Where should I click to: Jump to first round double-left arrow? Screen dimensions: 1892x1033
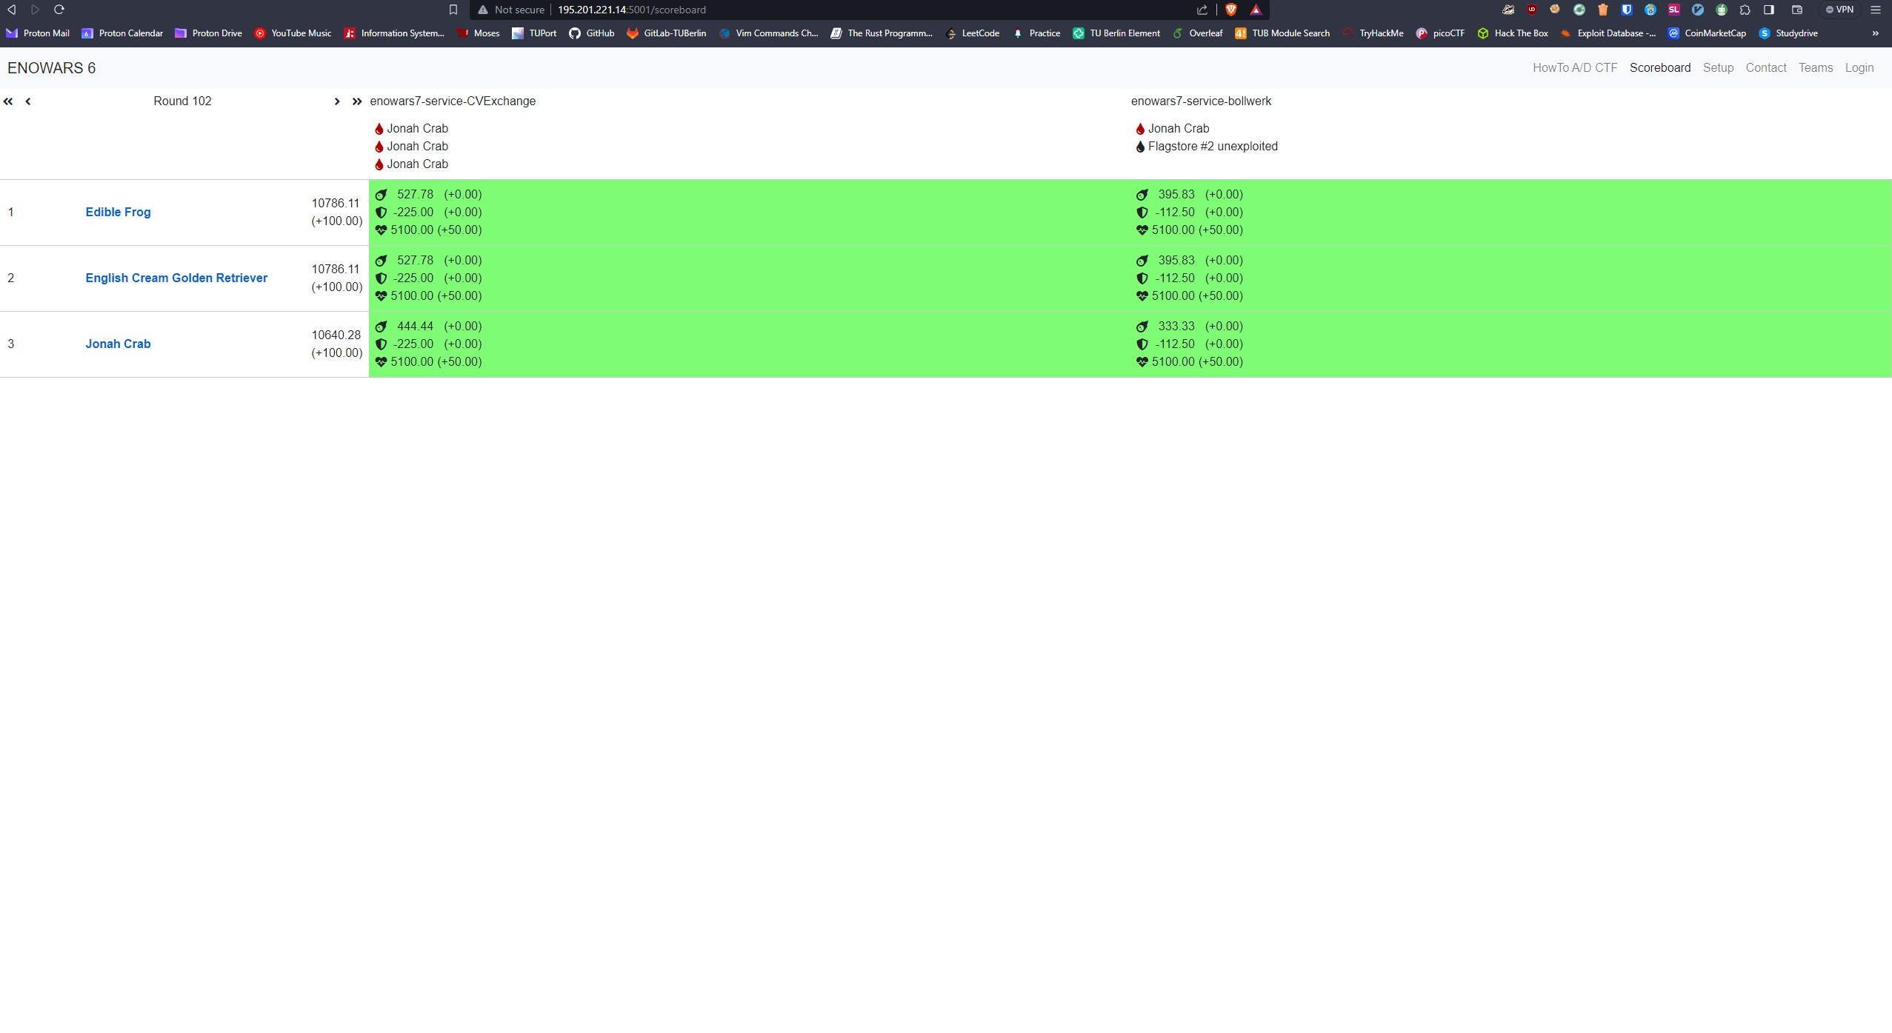pos(8,101)
